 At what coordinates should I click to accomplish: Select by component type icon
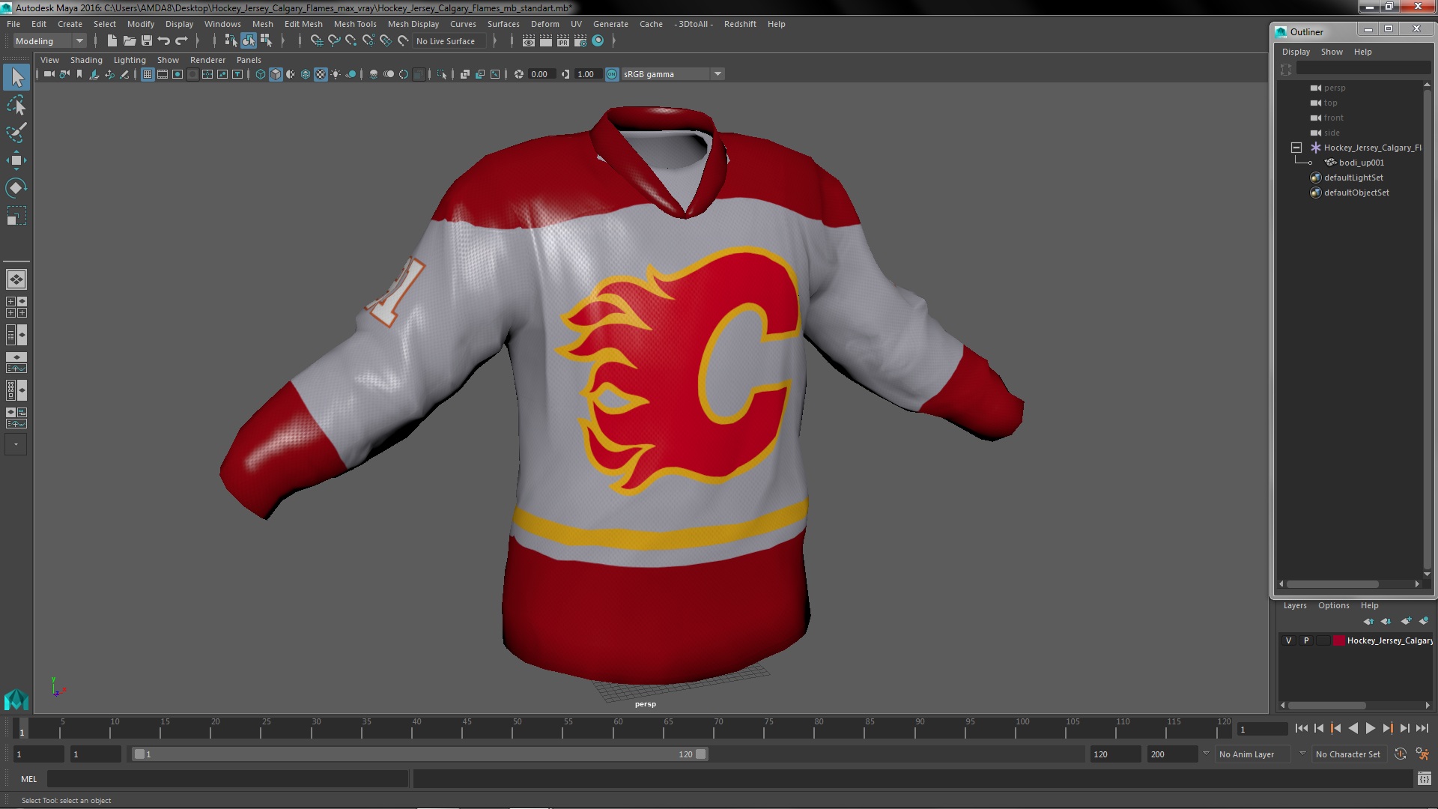tap(266, 41)
